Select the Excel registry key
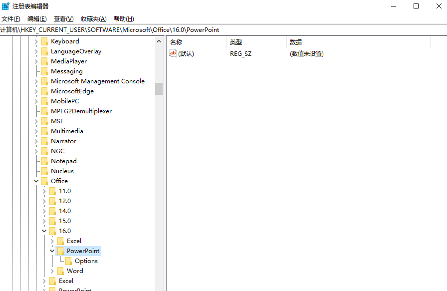 (x=73, y=241)
